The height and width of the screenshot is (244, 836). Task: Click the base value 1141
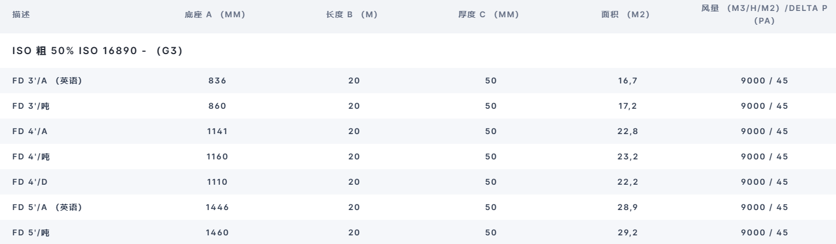click(217, 131)
